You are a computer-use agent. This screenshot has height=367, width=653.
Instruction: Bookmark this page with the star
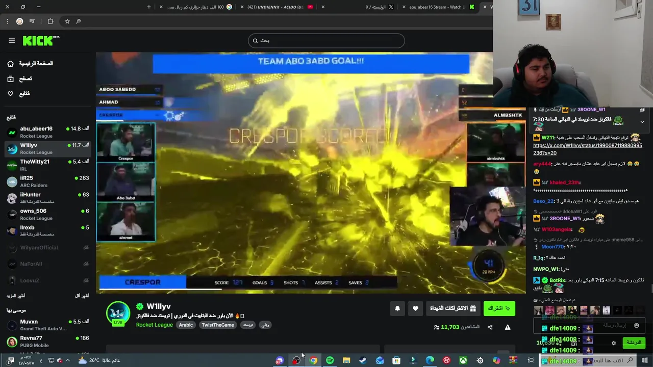tap(67, 21)
